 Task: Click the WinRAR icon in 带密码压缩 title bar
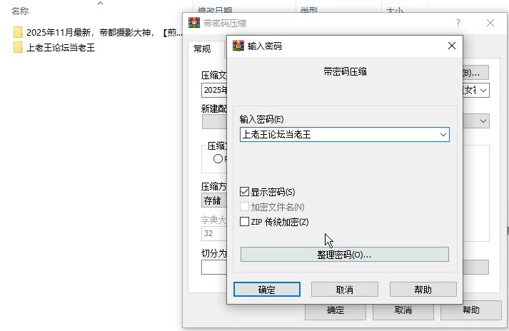(x=194, y=23)
